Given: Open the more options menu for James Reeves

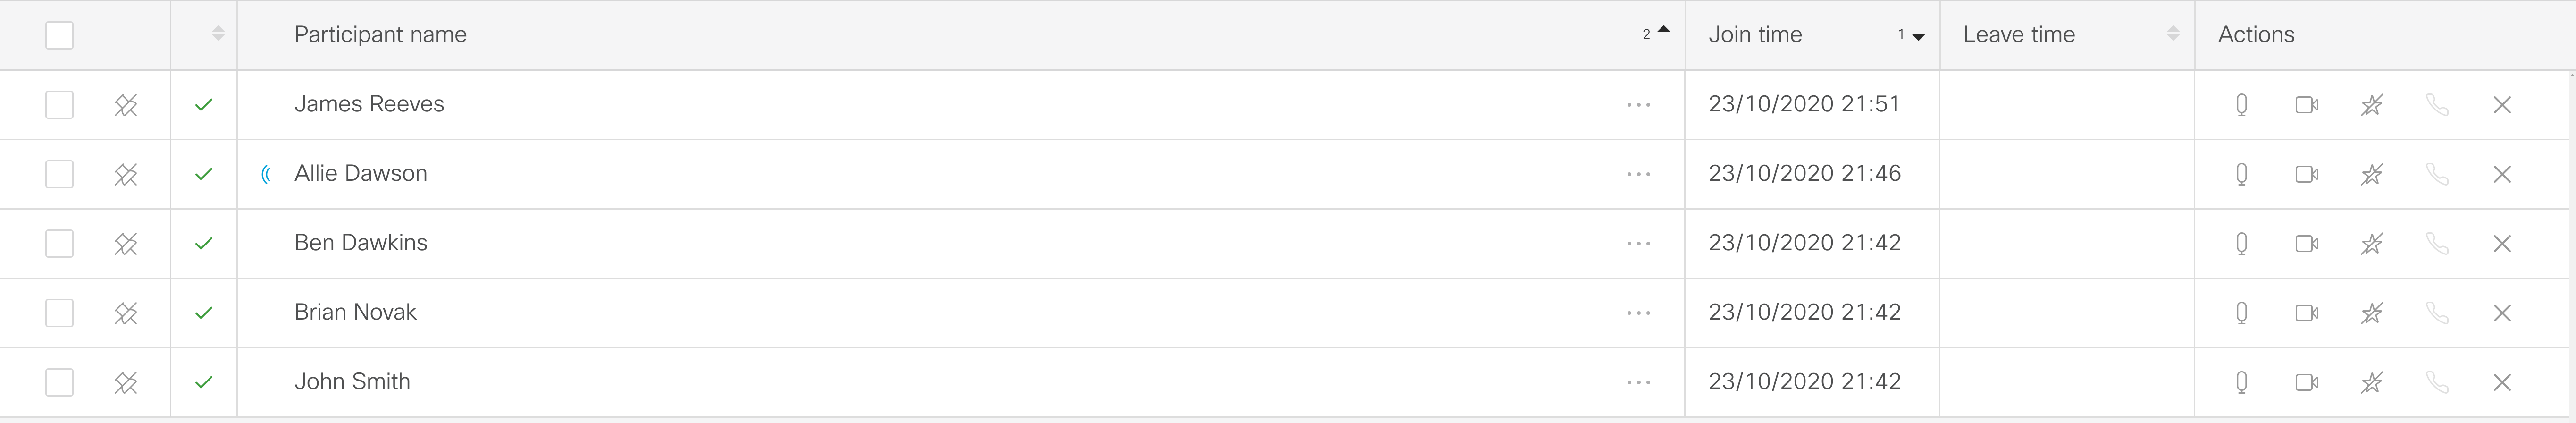Looking at the screenshot, I should [x=1638, y=105].
